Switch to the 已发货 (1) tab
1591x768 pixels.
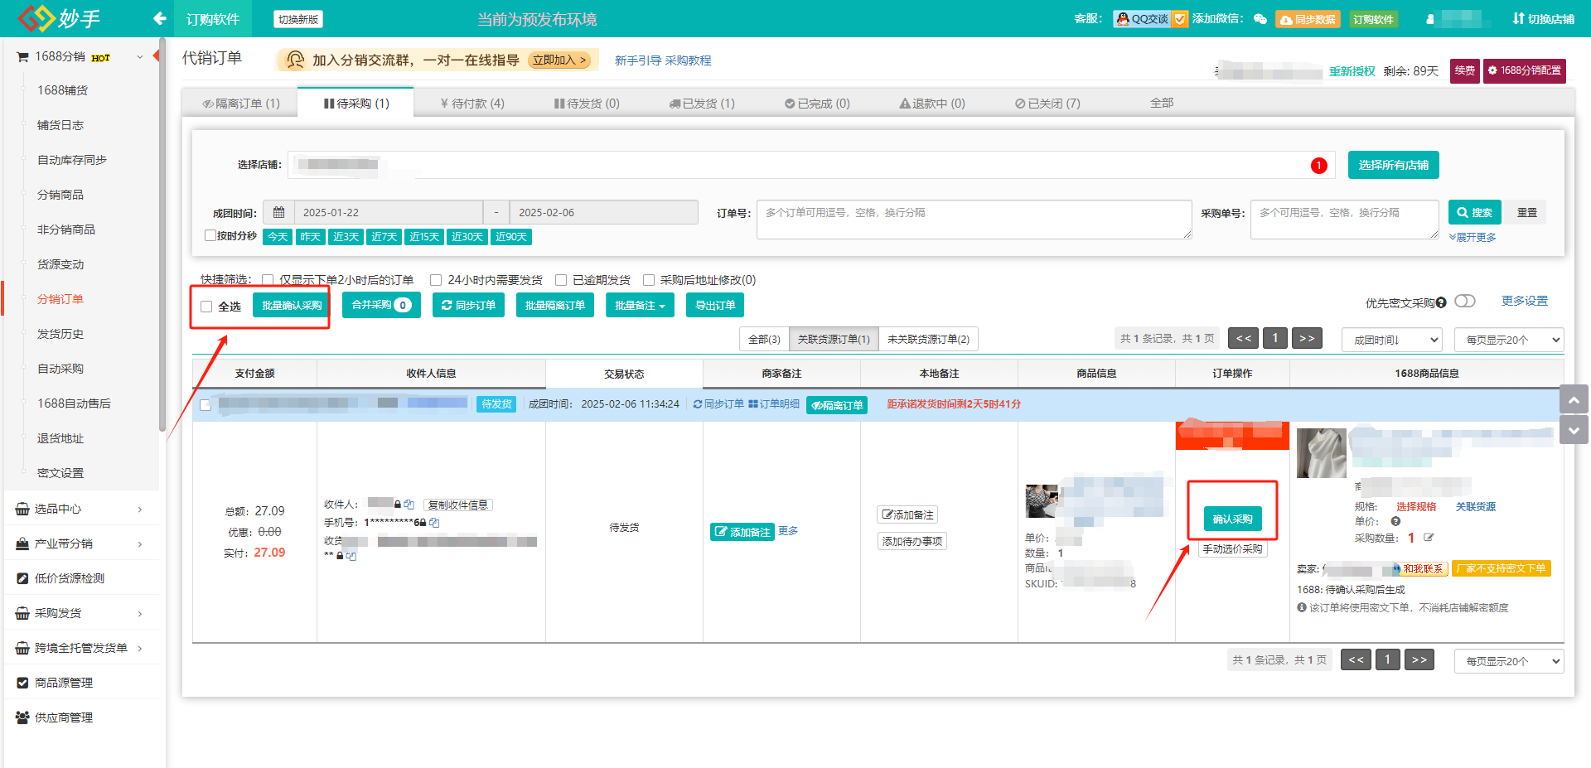[702, 104]
